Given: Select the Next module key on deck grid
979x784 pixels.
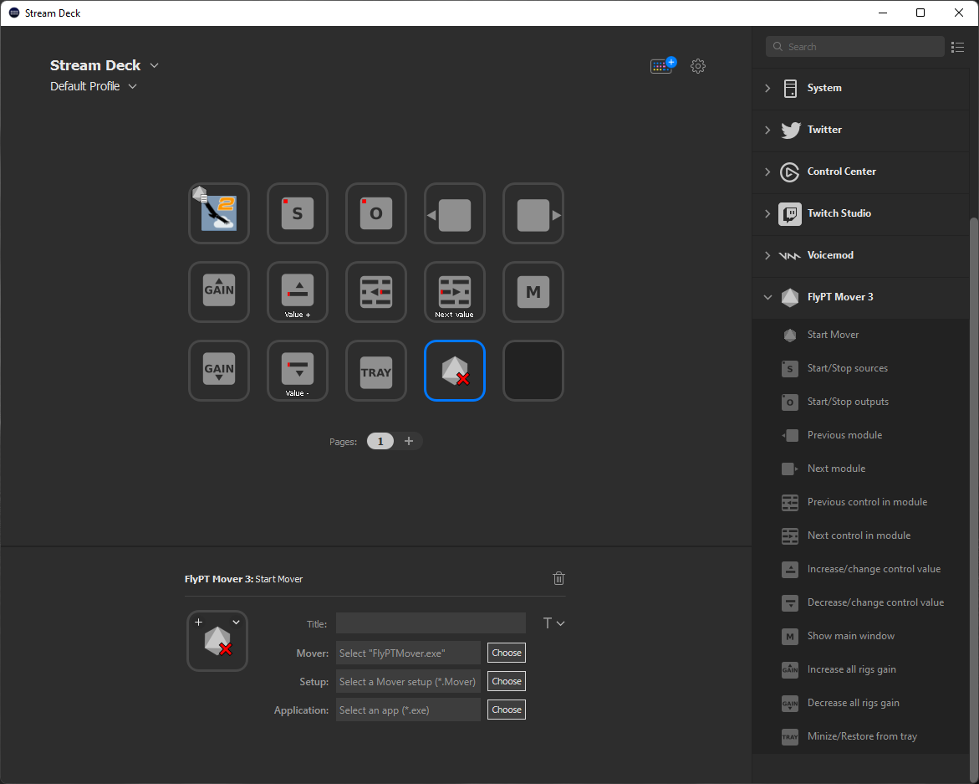Looking at the screenshot, I should [534, 213].
